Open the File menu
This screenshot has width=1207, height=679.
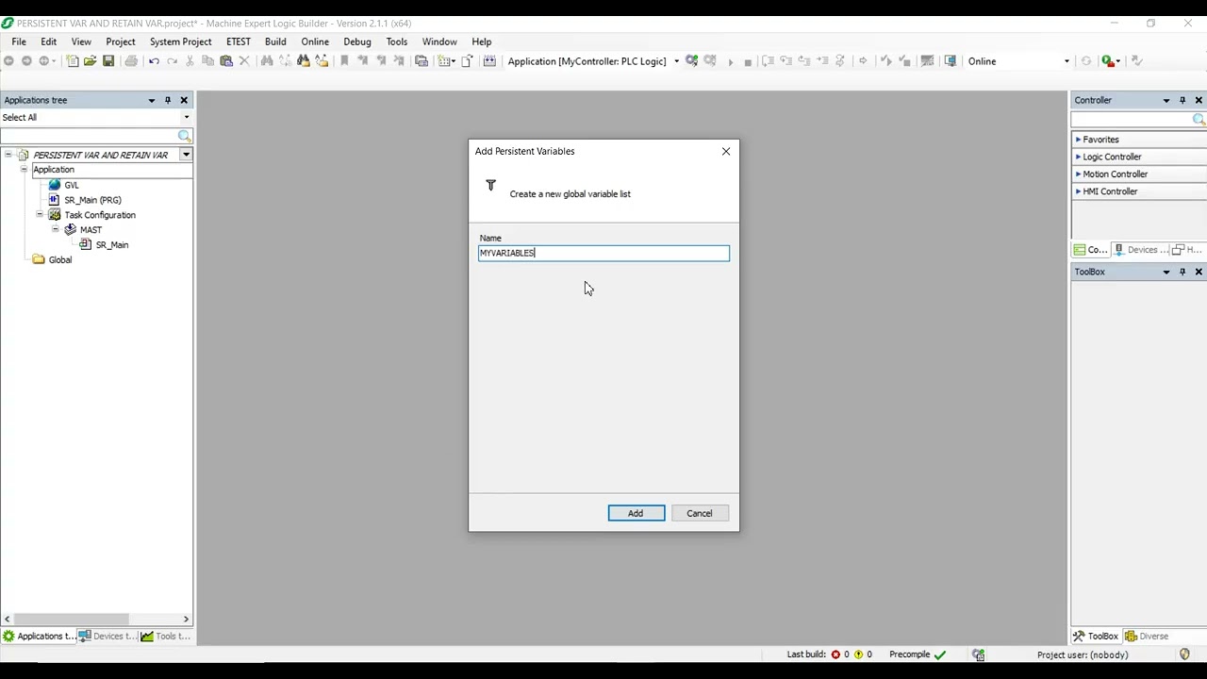tap(19, 41)
